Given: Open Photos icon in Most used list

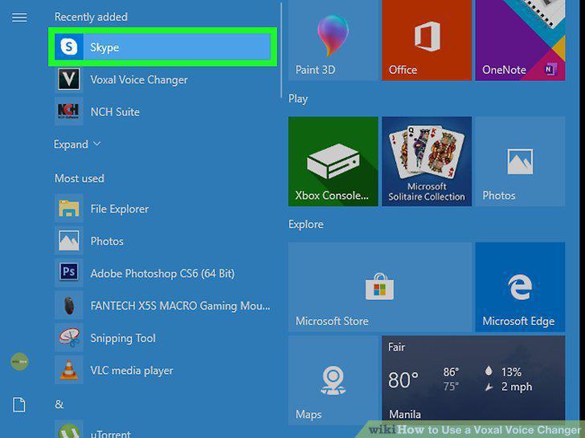Looking at the screenshot, I should (x=69, y=241).
